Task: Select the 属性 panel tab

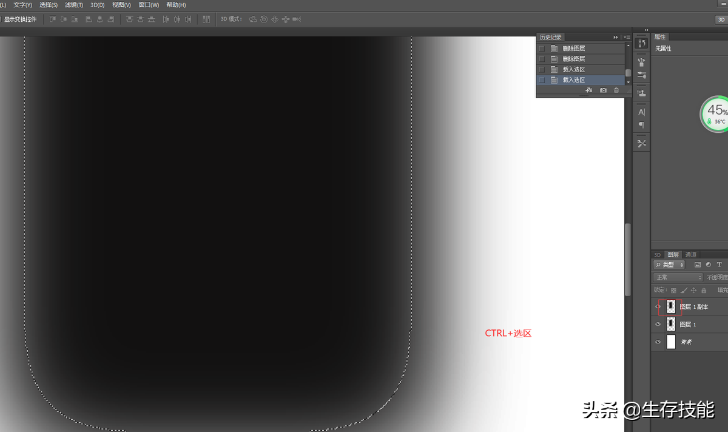Action: pyautogui.click(x=660, y=37)
